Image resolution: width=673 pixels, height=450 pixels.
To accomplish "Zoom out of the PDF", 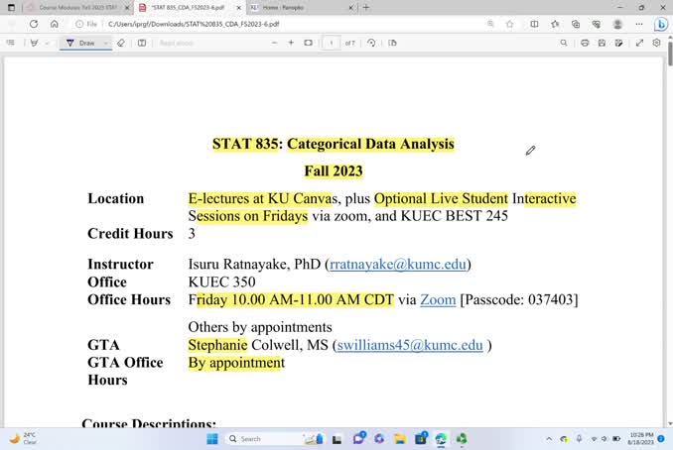I will point(275,43).
